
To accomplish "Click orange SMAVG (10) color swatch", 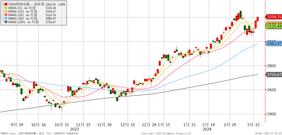I will (x=6, y=11).
